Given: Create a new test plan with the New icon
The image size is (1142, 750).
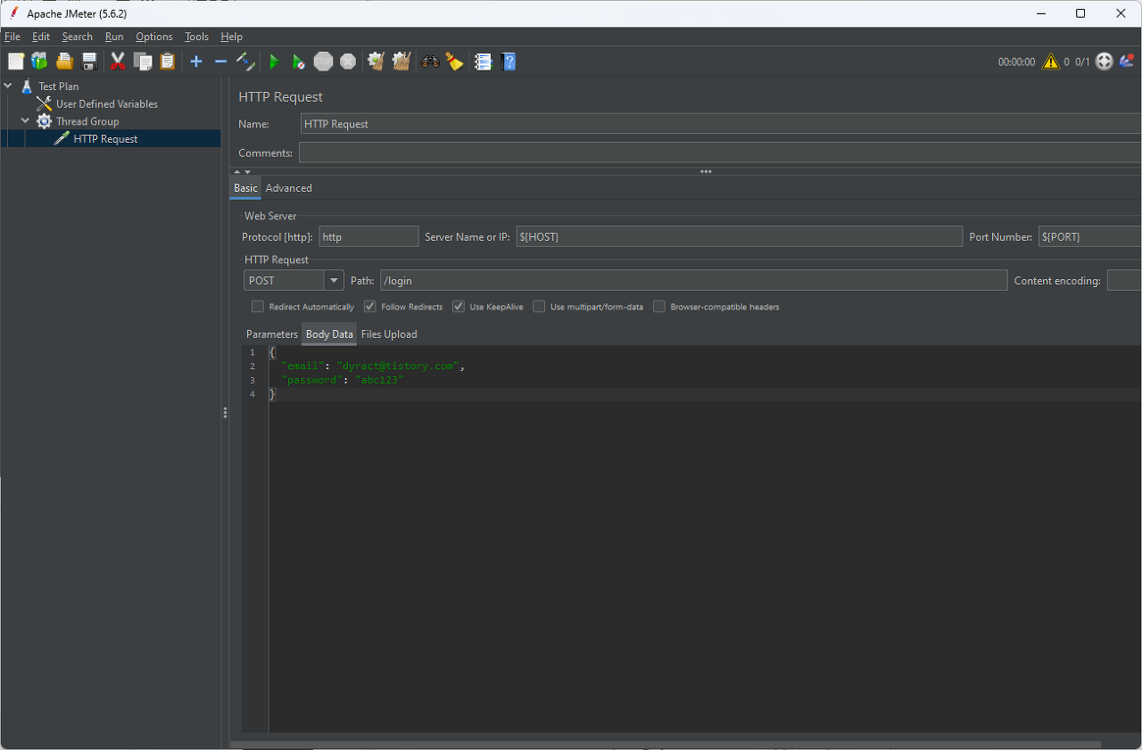Looking at the screenshot, I should point(16,62).
